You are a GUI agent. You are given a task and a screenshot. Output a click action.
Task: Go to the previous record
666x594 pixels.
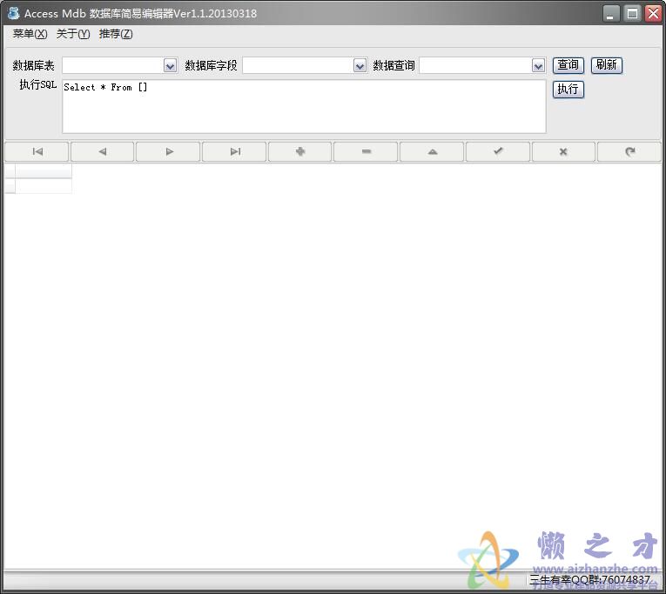[x=103, y=151]
